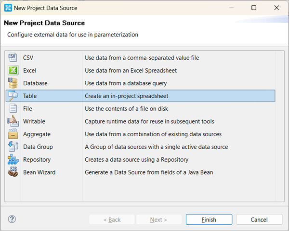The width and height of the screenshot is (289, 231).
Task: Click the File document icon
Action: coord(13,108)
